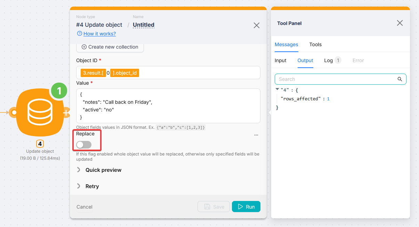Click the search magnifier icon
The height and width of the screenshot is (227, 419).
point(400,79)
